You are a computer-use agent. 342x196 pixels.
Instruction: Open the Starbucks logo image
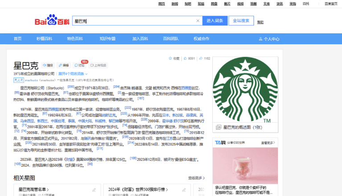click(245, 90)
